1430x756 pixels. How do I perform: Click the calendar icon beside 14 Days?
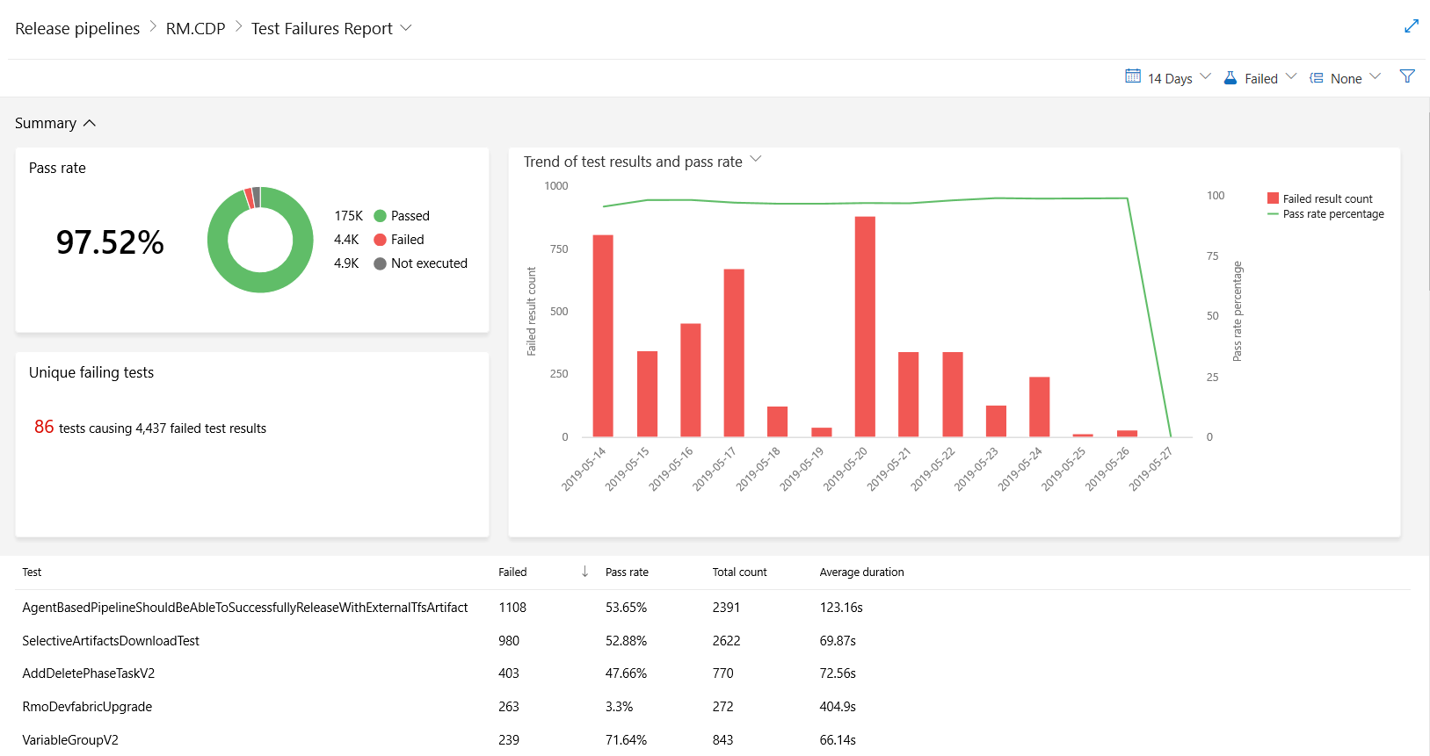click(x=1133, y=77)
